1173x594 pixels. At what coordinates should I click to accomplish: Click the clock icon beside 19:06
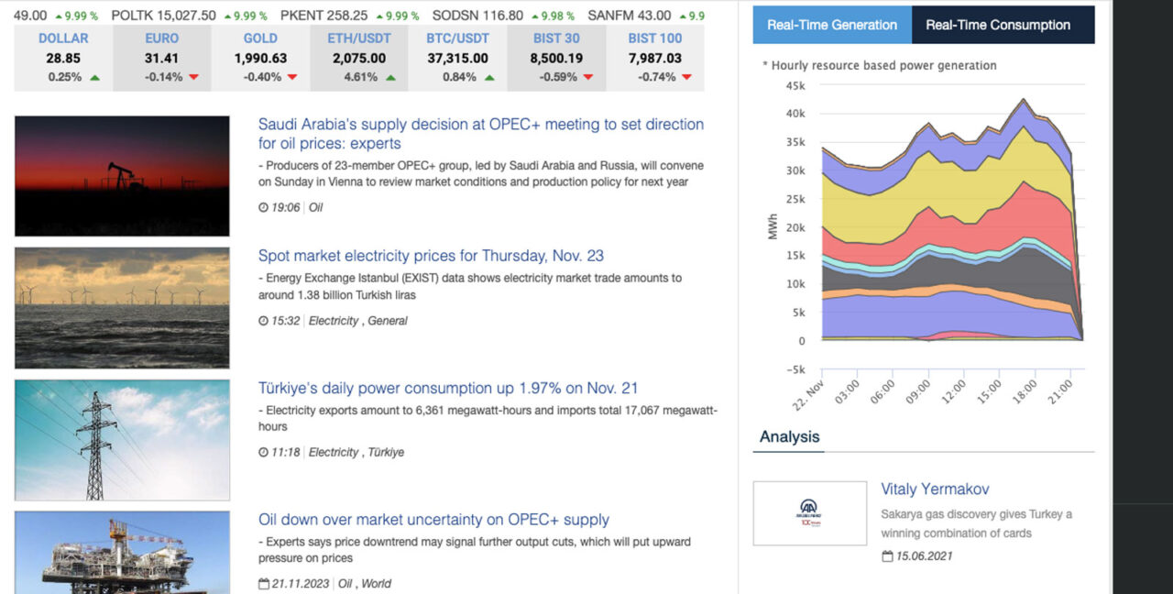(264, 208)
